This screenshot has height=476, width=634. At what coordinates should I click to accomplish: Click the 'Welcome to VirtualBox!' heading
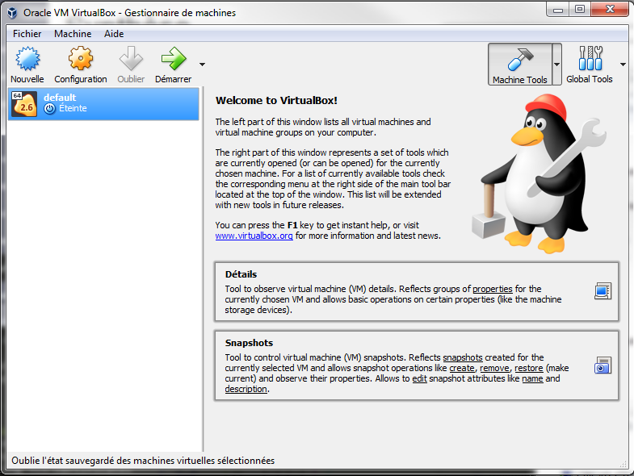click(x=276, y=101)
